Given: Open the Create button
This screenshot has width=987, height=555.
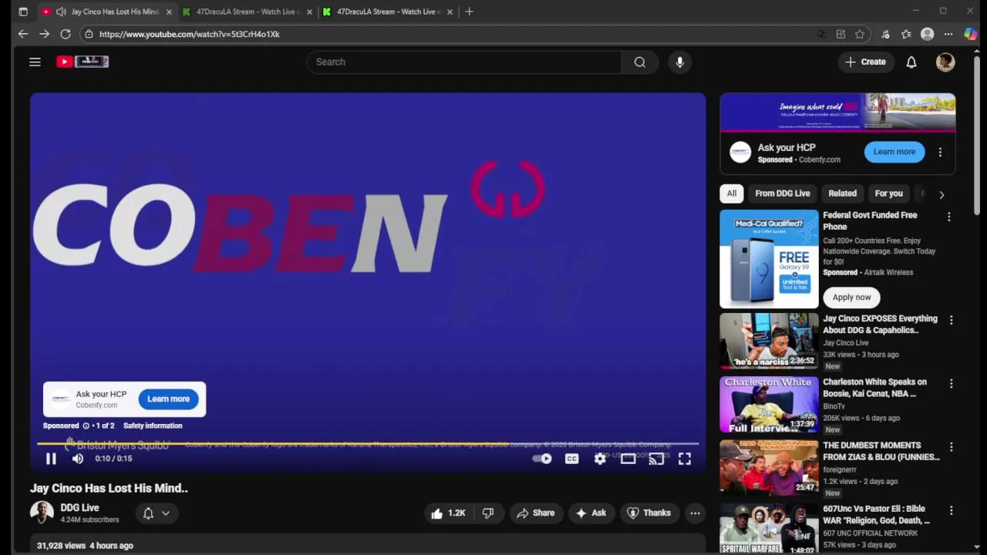Looking at the screenshot, I should (865, 62).
